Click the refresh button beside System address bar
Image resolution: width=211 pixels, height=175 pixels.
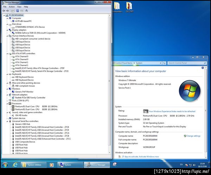point(164,63)
